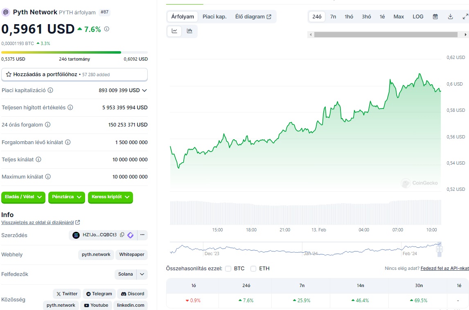
Task: Select the 1hó time range
Action: coord(349,17)
